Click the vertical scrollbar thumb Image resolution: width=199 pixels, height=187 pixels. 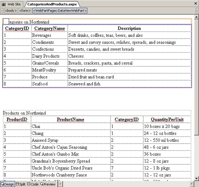click(x=196, y=78)
